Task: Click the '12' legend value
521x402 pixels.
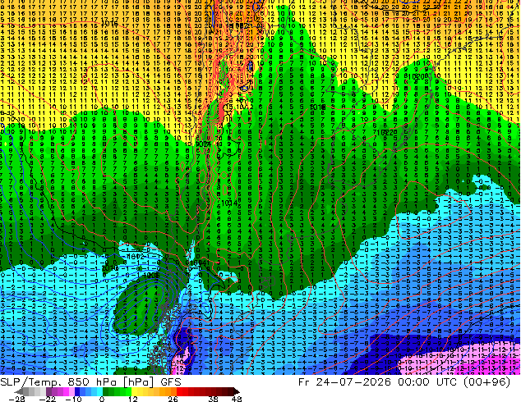Action: point(132,399)
